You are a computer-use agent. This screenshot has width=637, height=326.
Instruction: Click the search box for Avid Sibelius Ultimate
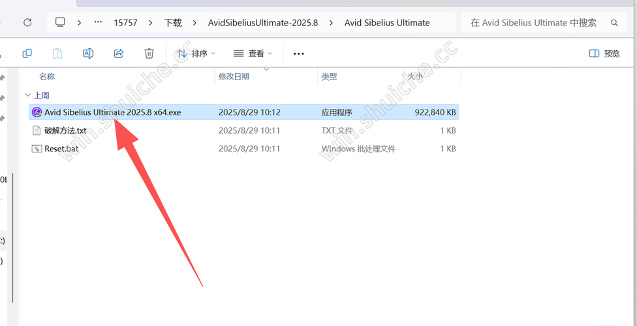coord(543,23)
